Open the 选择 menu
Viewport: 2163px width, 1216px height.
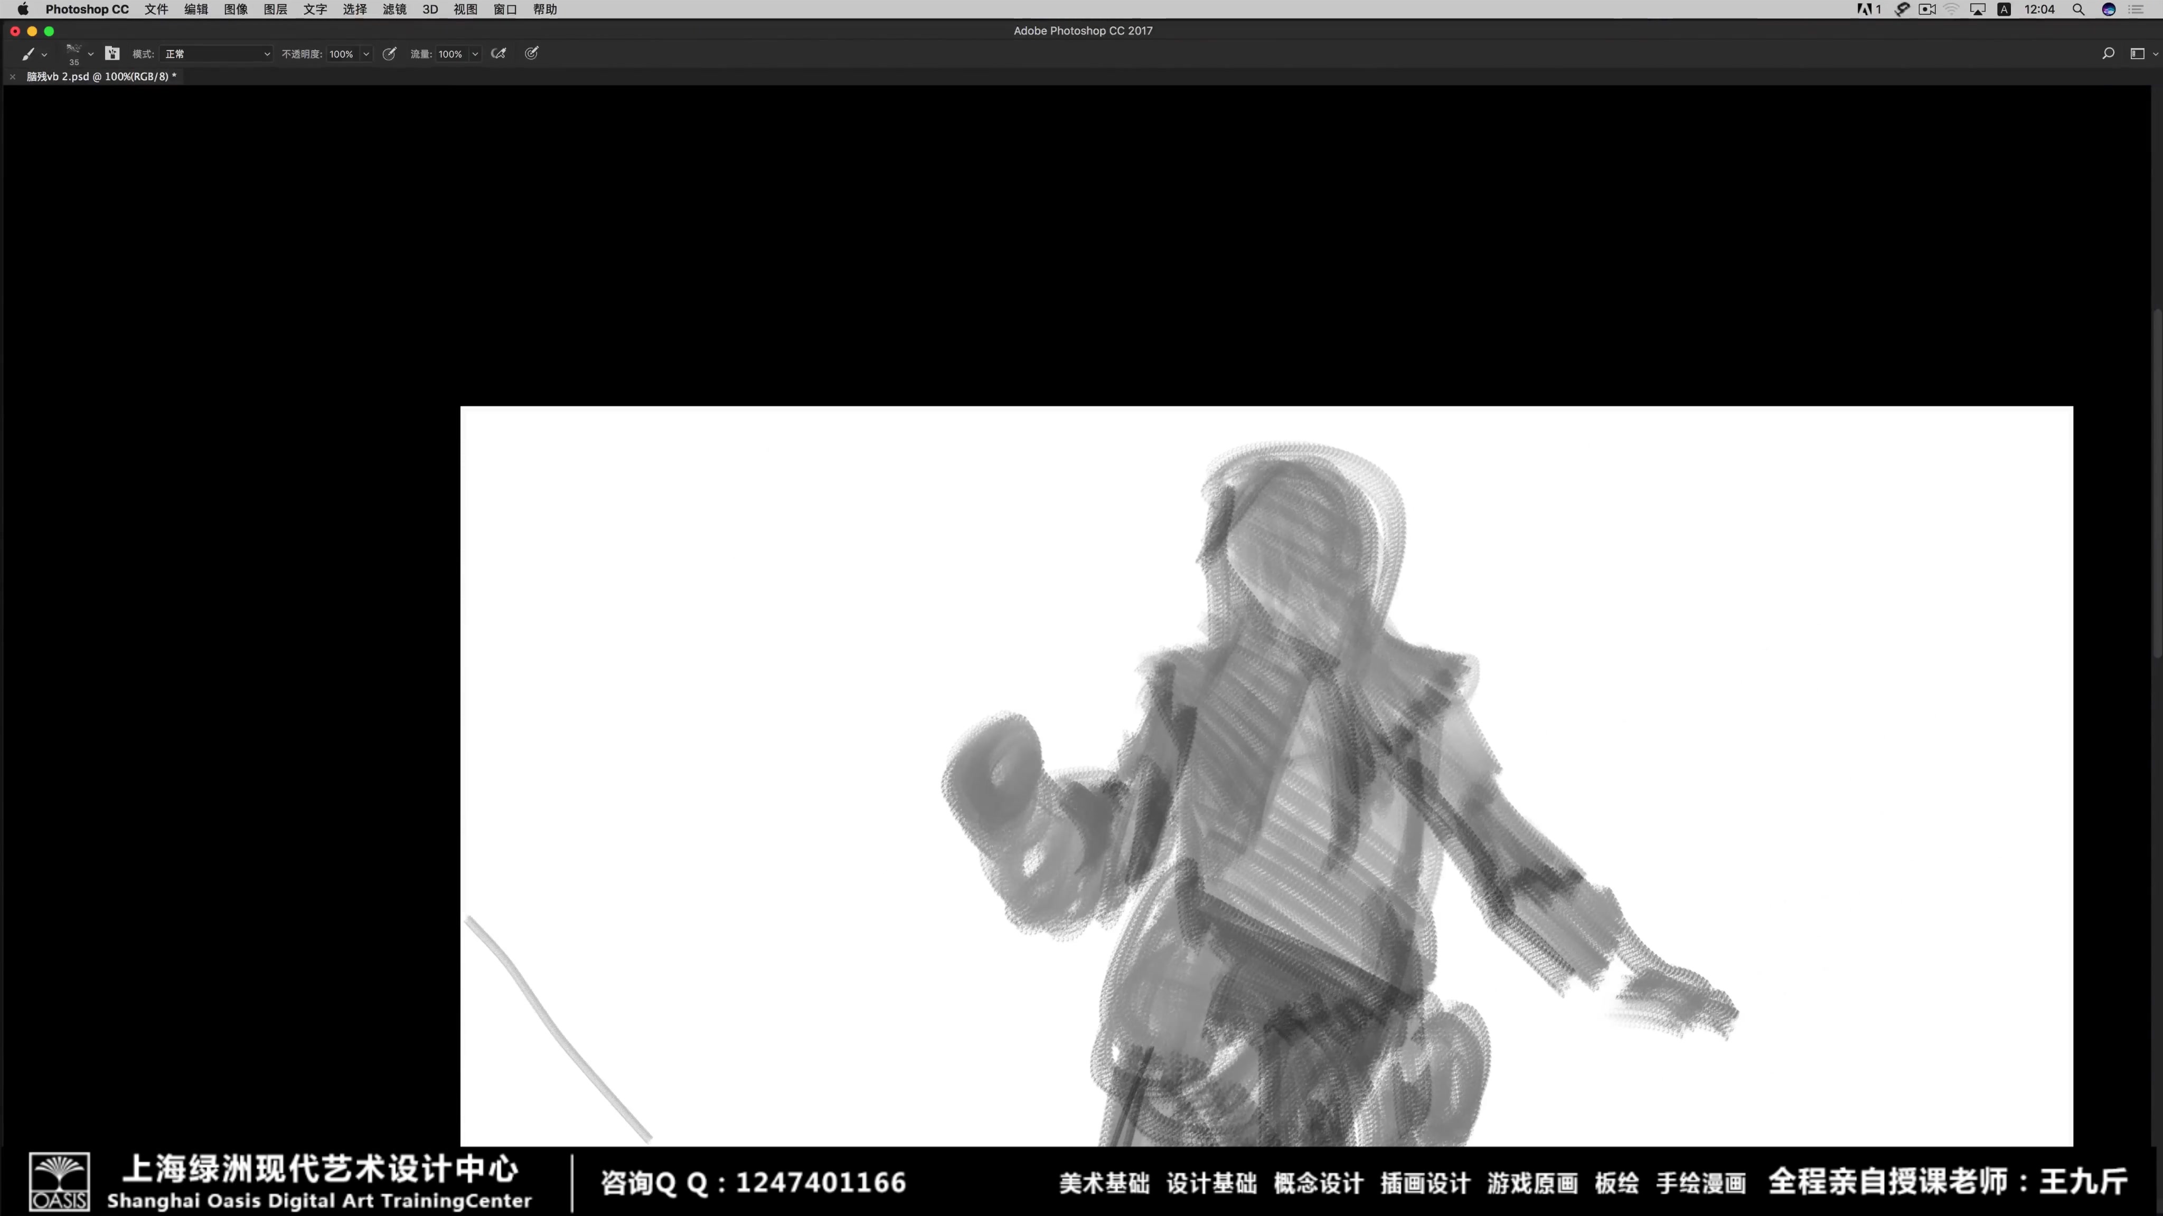(x=354, y=9)
